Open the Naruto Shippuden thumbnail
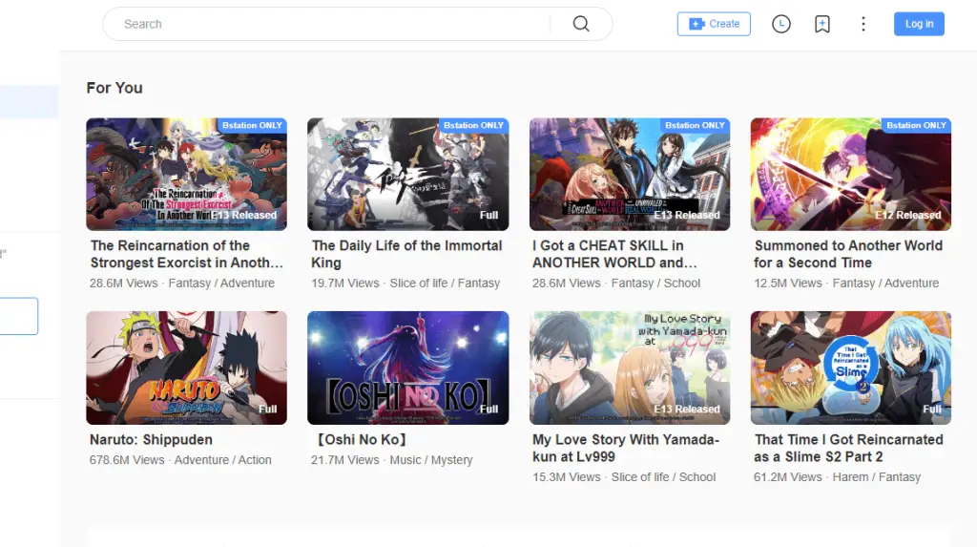The image size is (977, 547). [x=186, y=368]
